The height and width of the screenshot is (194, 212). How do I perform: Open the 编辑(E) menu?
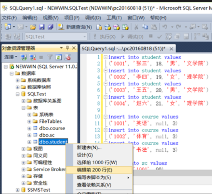(30, 18)
